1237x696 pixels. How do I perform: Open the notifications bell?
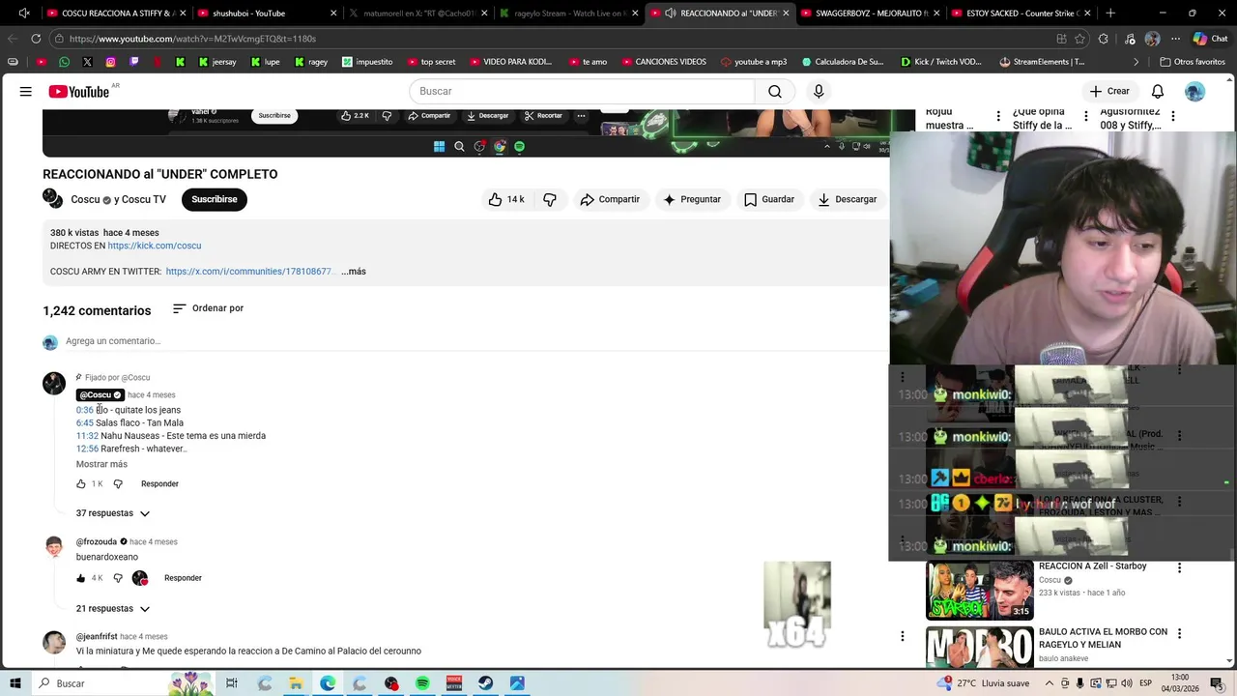pyautogui.click(x=1157, y=91)
